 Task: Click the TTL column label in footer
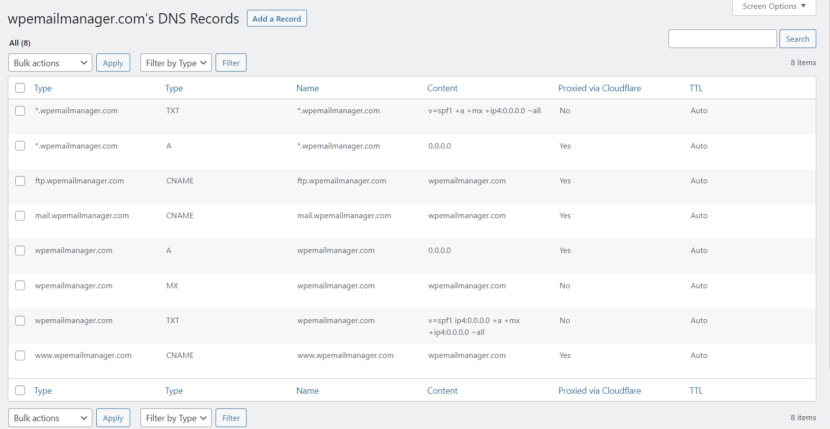(x=696, y=391)
